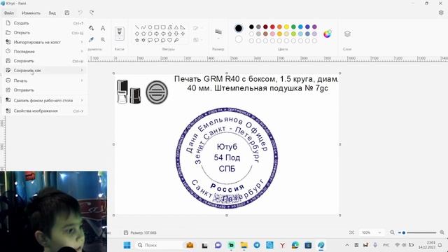Click the Undo arrow
The width and height of the screenshot is (448, 252).
[x=80, y=13]
